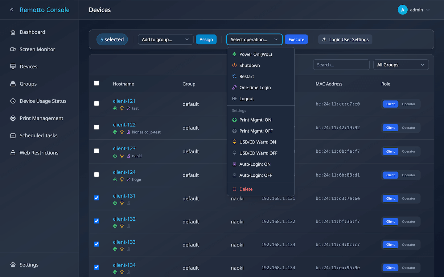Toggle the select-all header checkbox
This screenshot has height=277, width=444.
[x=97, y=83]
